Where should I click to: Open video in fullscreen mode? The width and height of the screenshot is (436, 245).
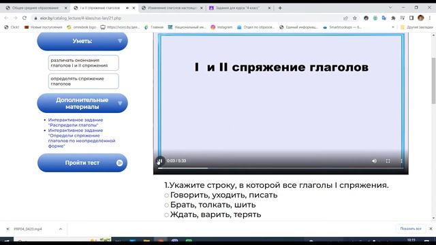(388, 161)
